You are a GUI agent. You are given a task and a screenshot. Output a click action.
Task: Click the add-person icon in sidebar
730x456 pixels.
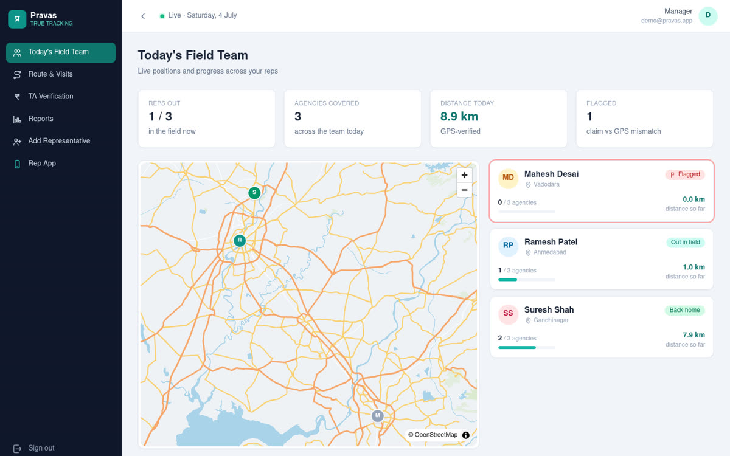click(x=17, y=142)
